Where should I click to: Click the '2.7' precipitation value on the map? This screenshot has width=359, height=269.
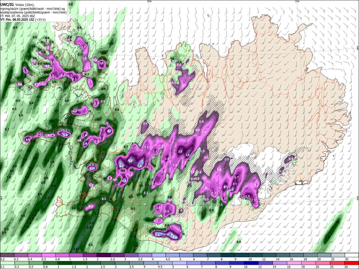point(236,177)
